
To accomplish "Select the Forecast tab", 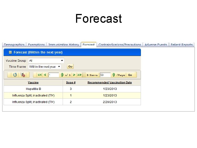I will point(89,45).
